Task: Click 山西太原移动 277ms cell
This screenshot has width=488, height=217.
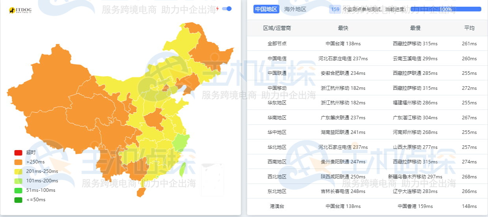Action: coord(415,147)
